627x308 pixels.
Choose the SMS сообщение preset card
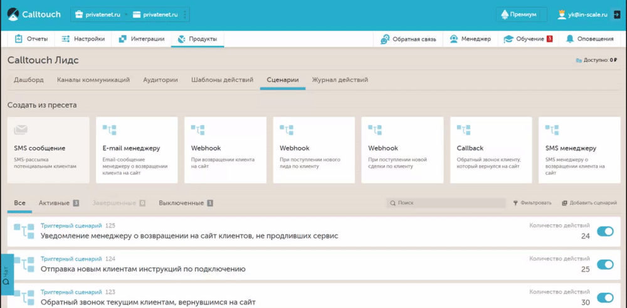(48, 150)
